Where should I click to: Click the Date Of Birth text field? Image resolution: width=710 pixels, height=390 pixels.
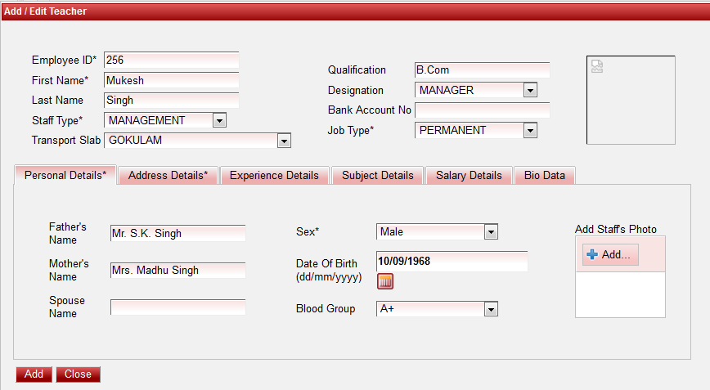[x=451, y=262]
